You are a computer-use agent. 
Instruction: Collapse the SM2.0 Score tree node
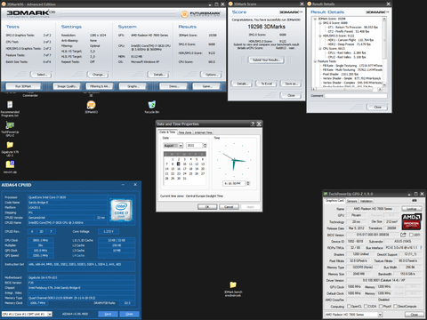point(320,23)
